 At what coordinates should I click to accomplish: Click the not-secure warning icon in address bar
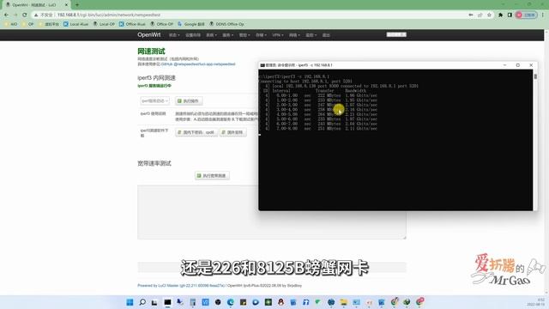36,15
